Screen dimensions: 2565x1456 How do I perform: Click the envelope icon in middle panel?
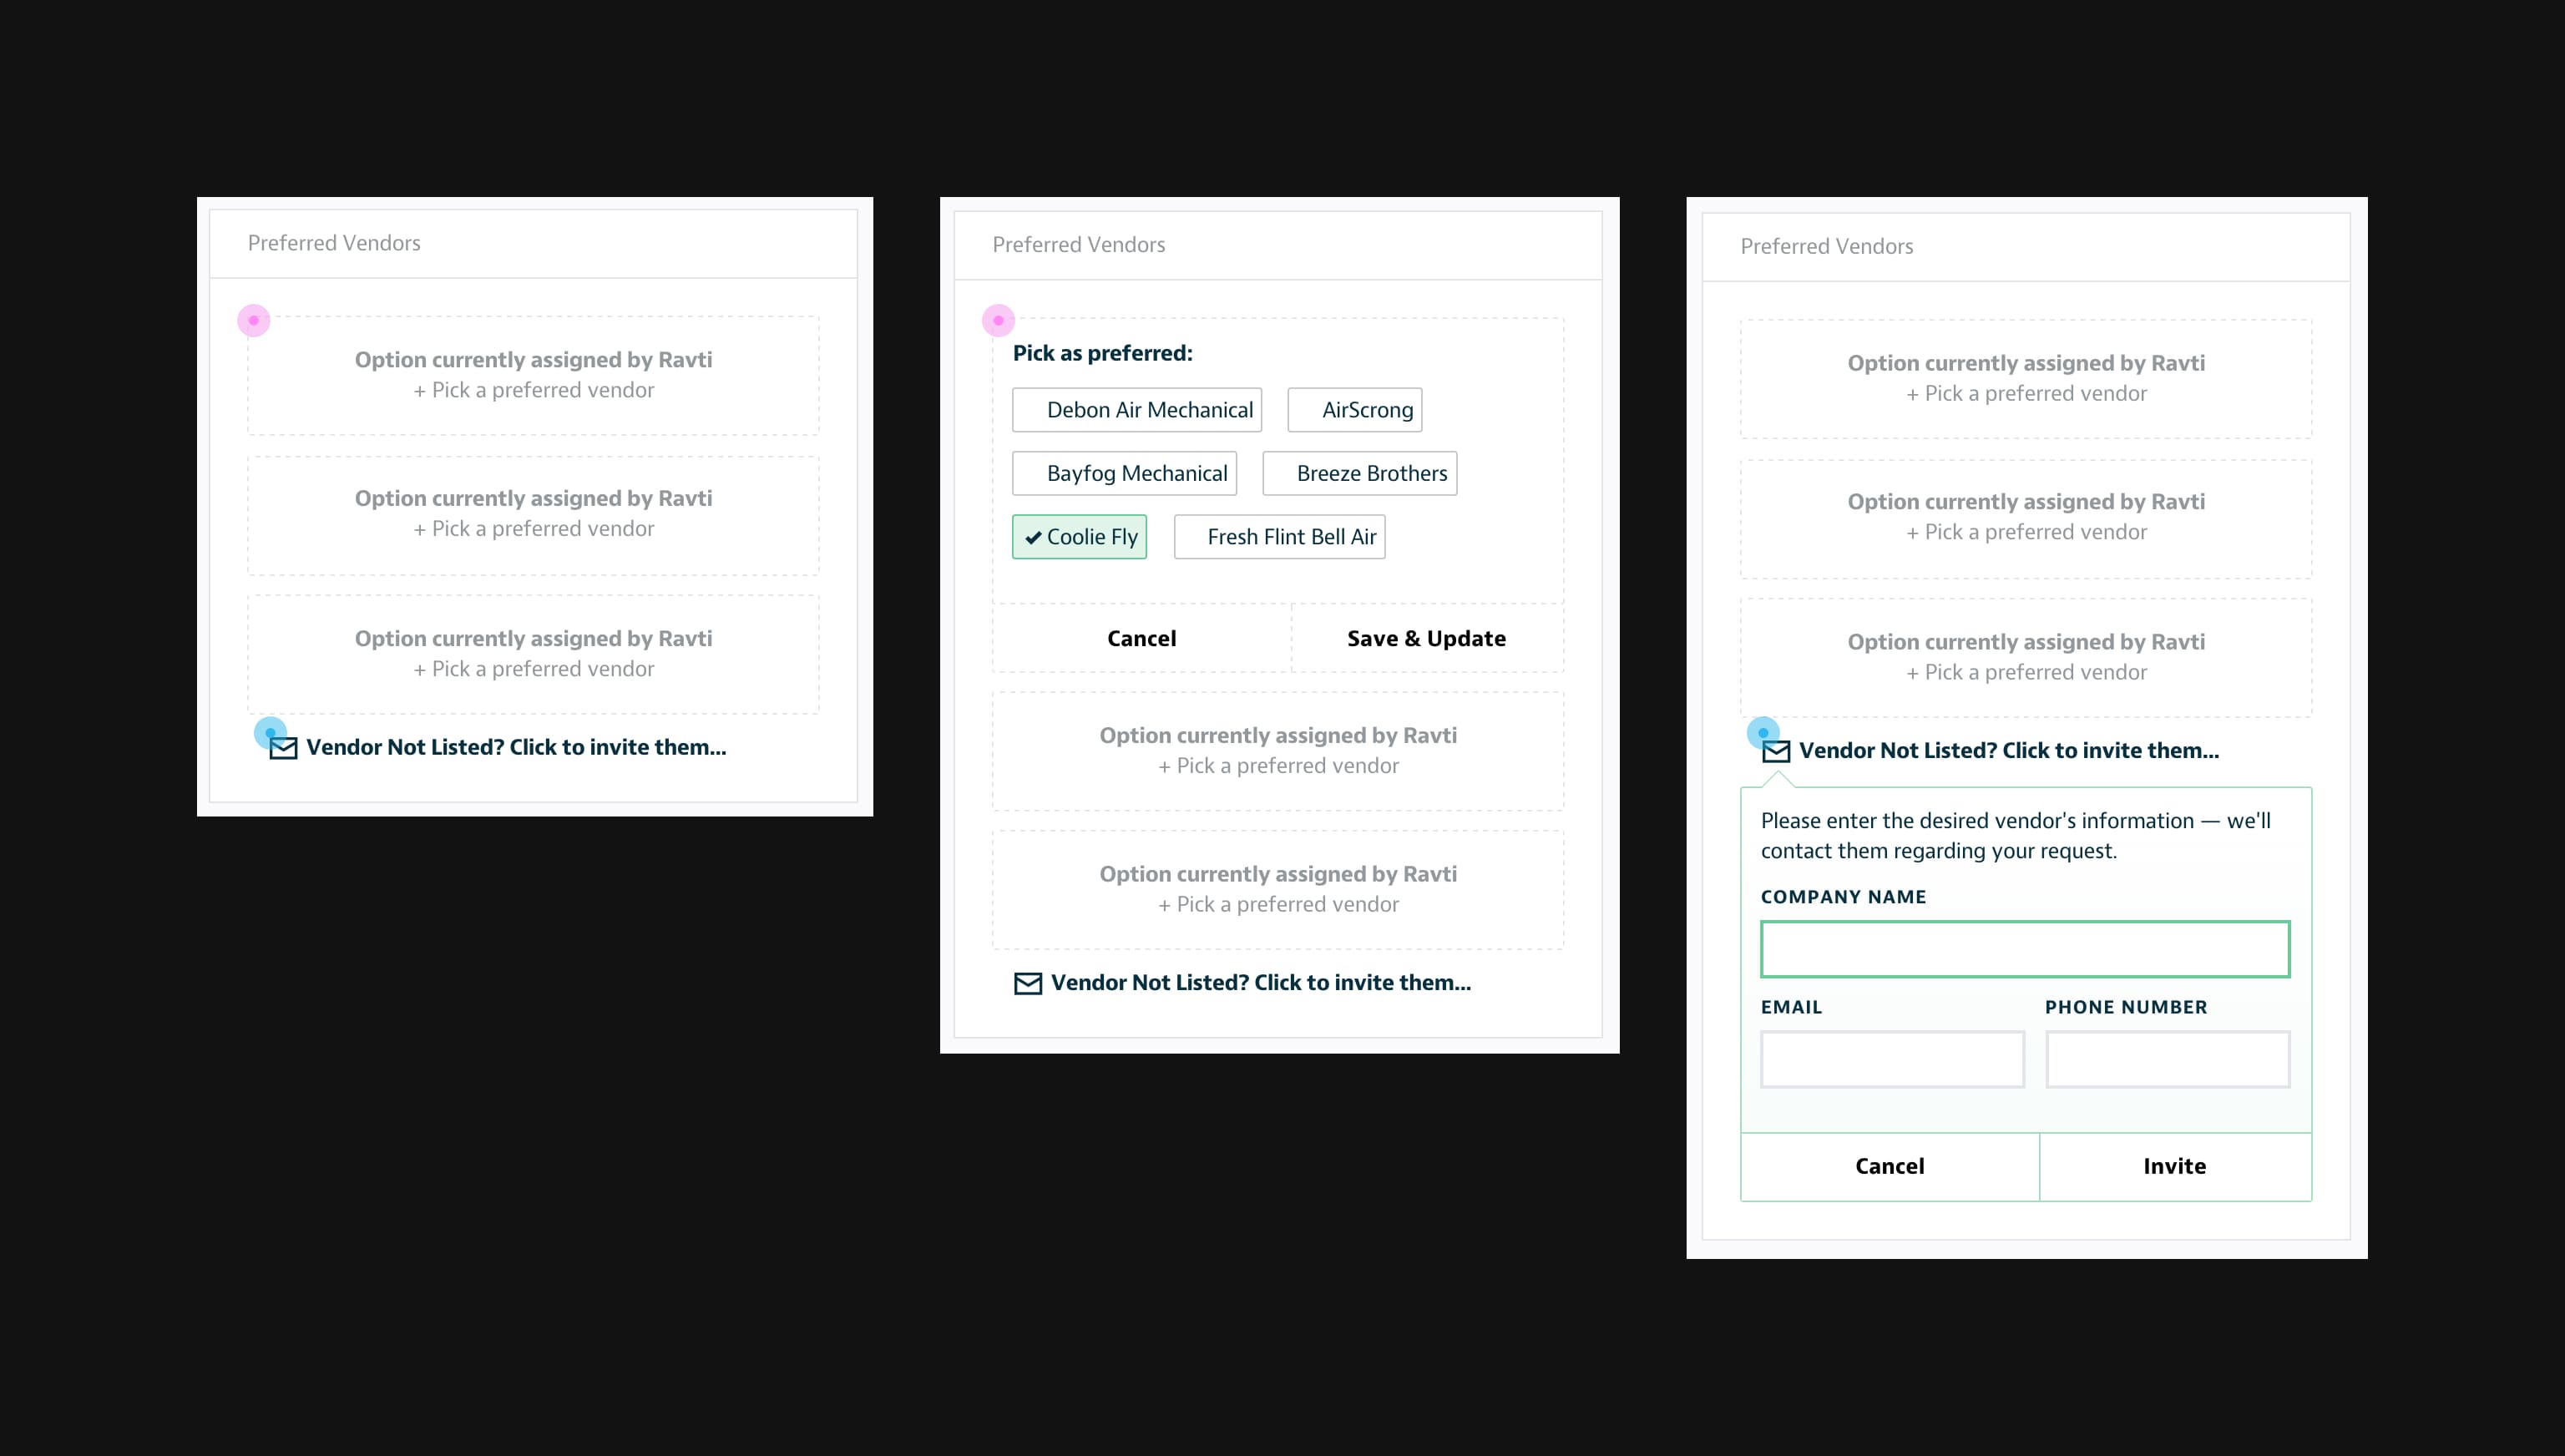(x=1029, y=983)
